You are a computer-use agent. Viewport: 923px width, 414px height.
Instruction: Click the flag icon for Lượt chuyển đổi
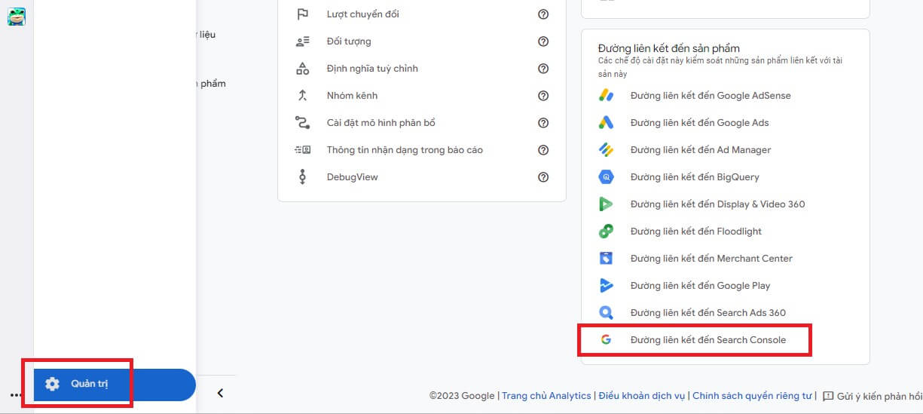tap(302, 14)
